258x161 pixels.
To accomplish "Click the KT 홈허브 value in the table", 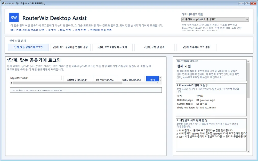I will point(201,104).
